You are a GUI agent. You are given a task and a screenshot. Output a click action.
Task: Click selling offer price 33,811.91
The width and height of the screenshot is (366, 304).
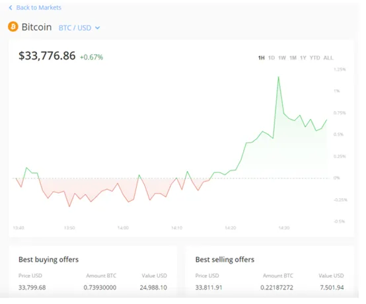click(209, 287)
